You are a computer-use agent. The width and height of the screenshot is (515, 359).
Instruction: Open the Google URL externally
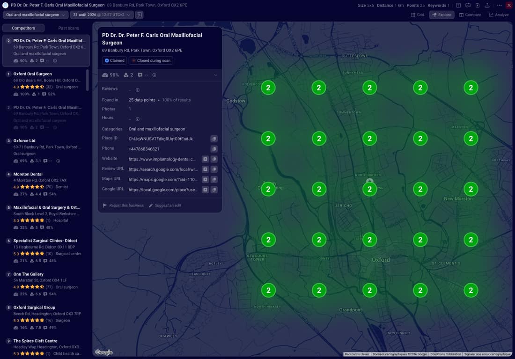point(205,190)
